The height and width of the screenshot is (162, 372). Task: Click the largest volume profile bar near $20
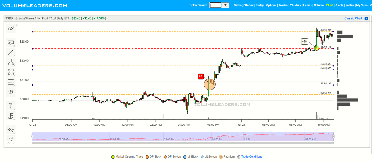pyautogui.click(x=347, y=100)
